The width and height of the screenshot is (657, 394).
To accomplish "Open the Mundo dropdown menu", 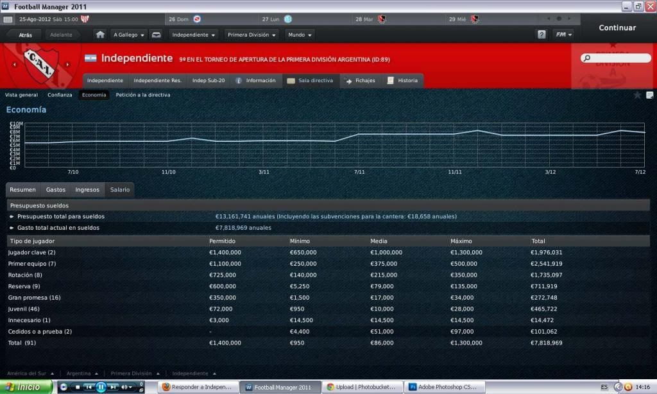I will pyautogui.click(x=300, y=35).
